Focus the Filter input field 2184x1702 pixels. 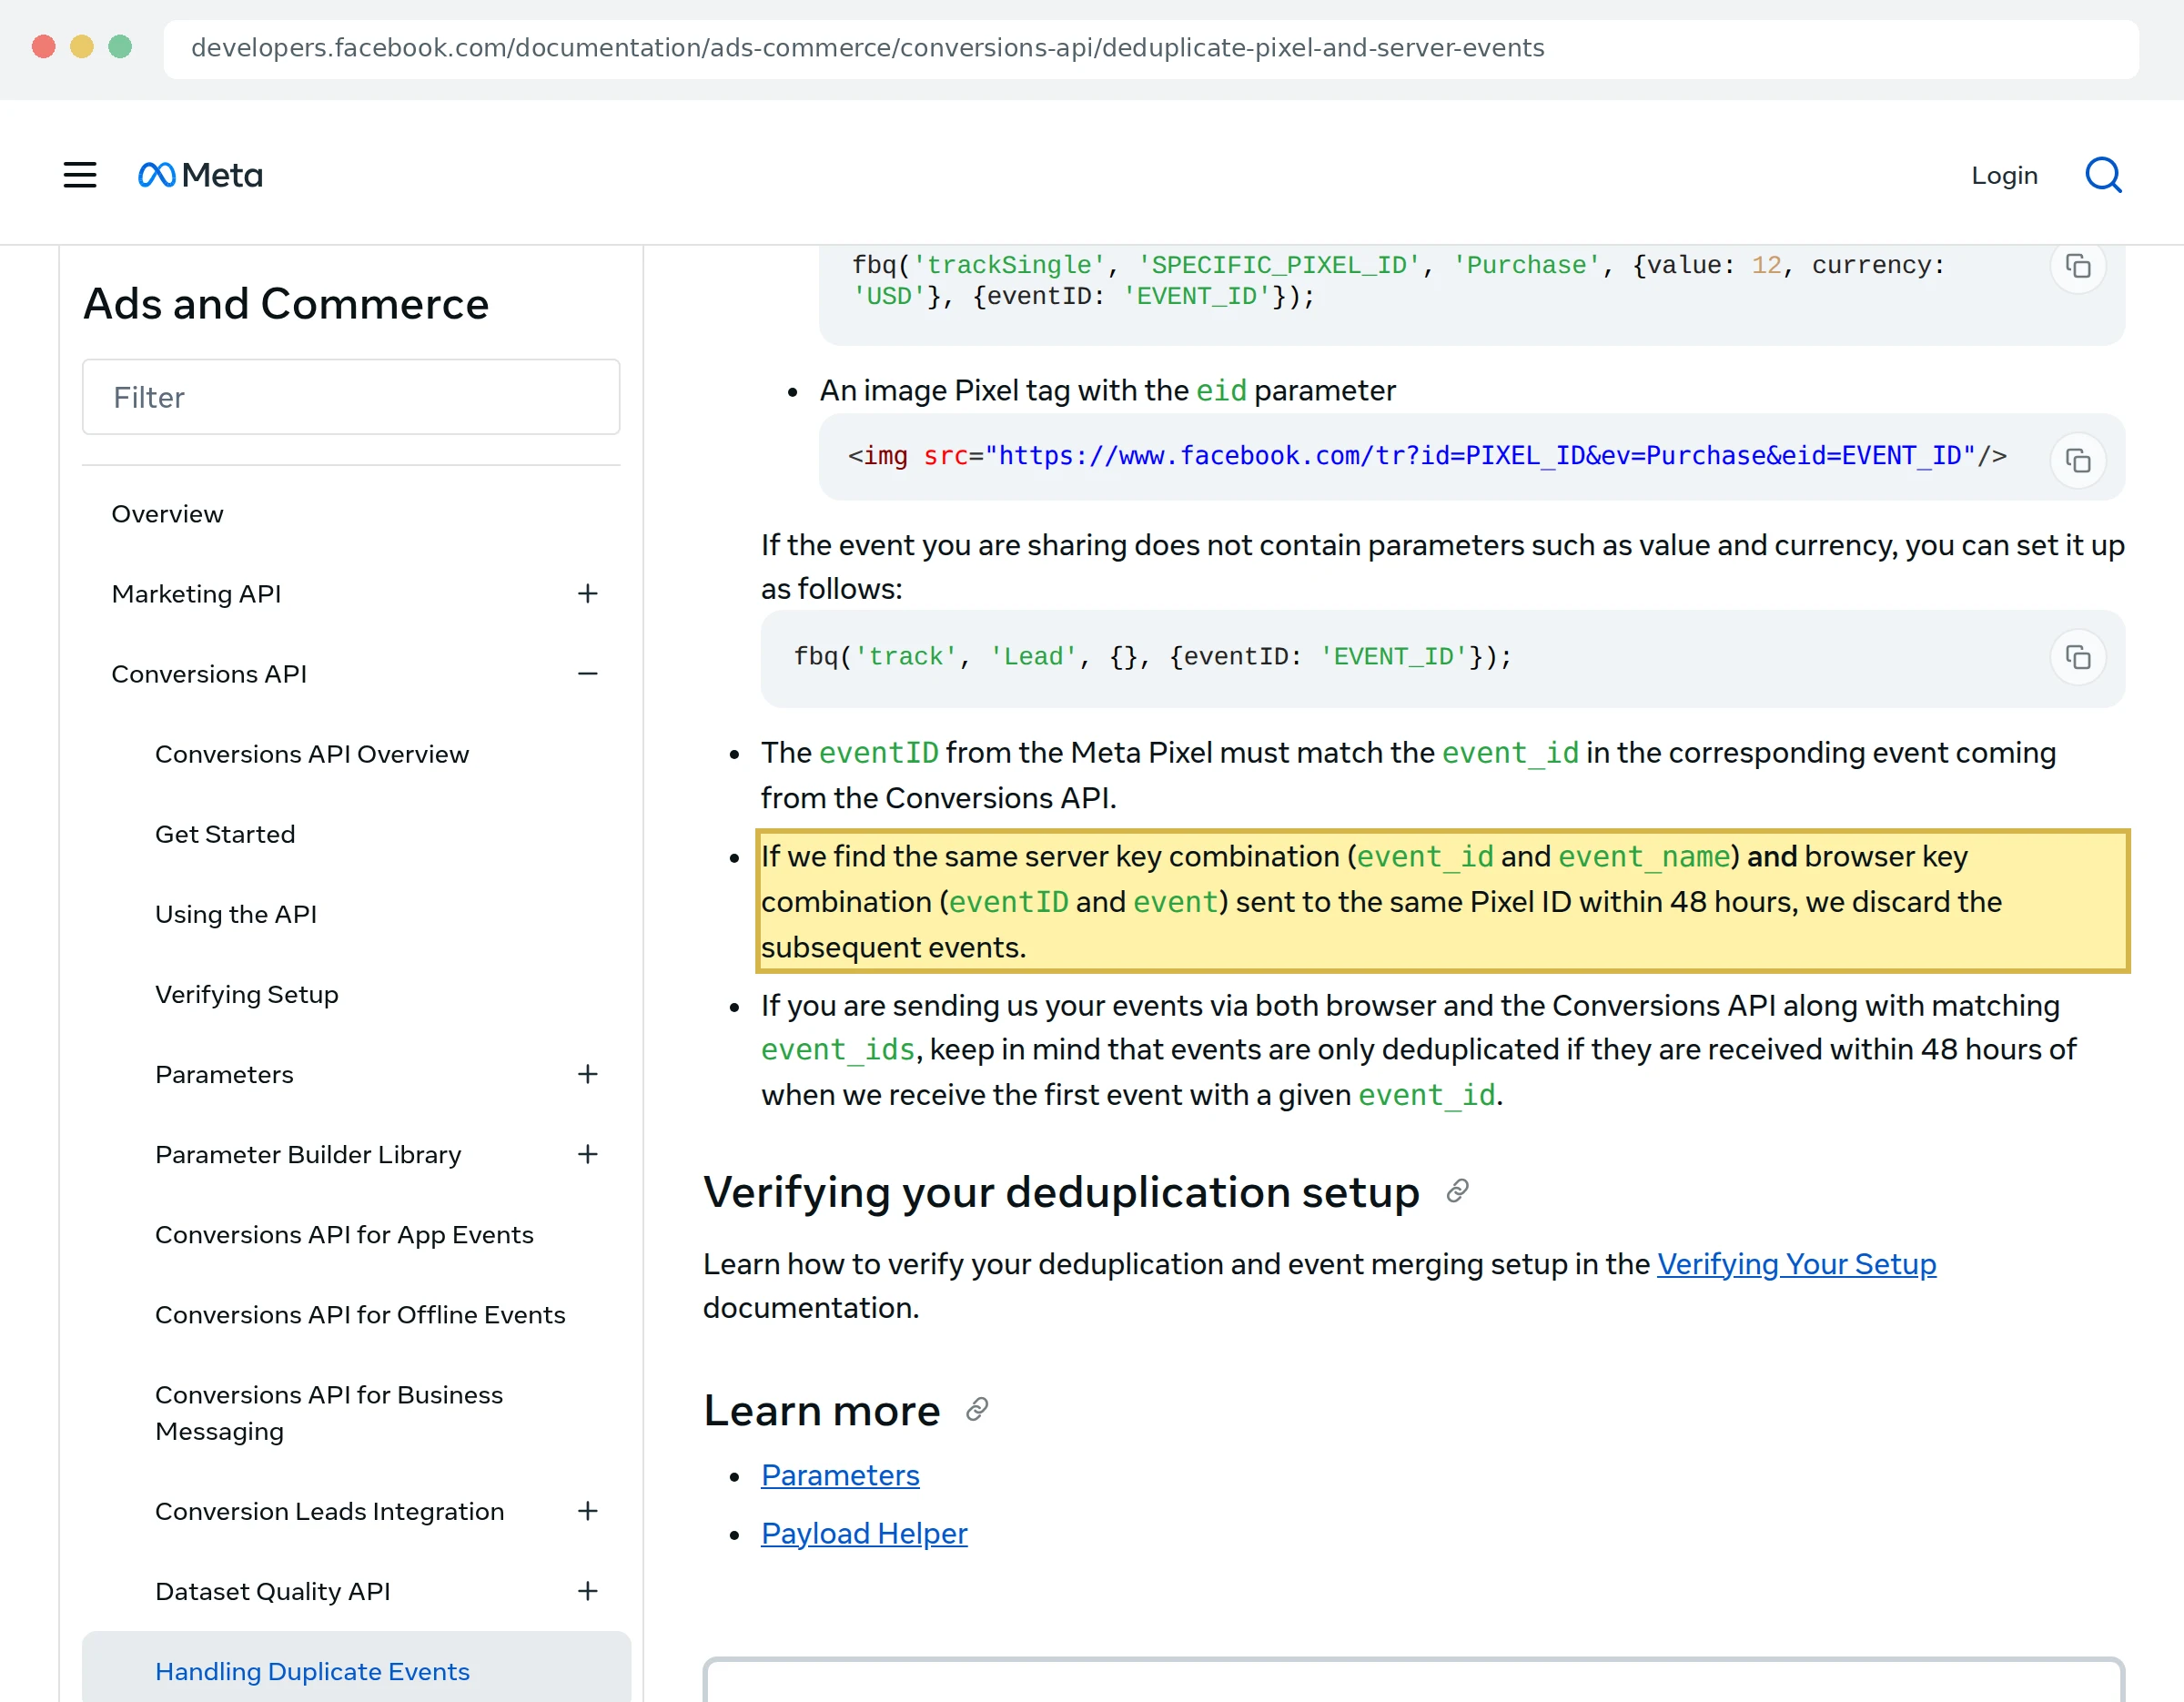click(351, 397)
